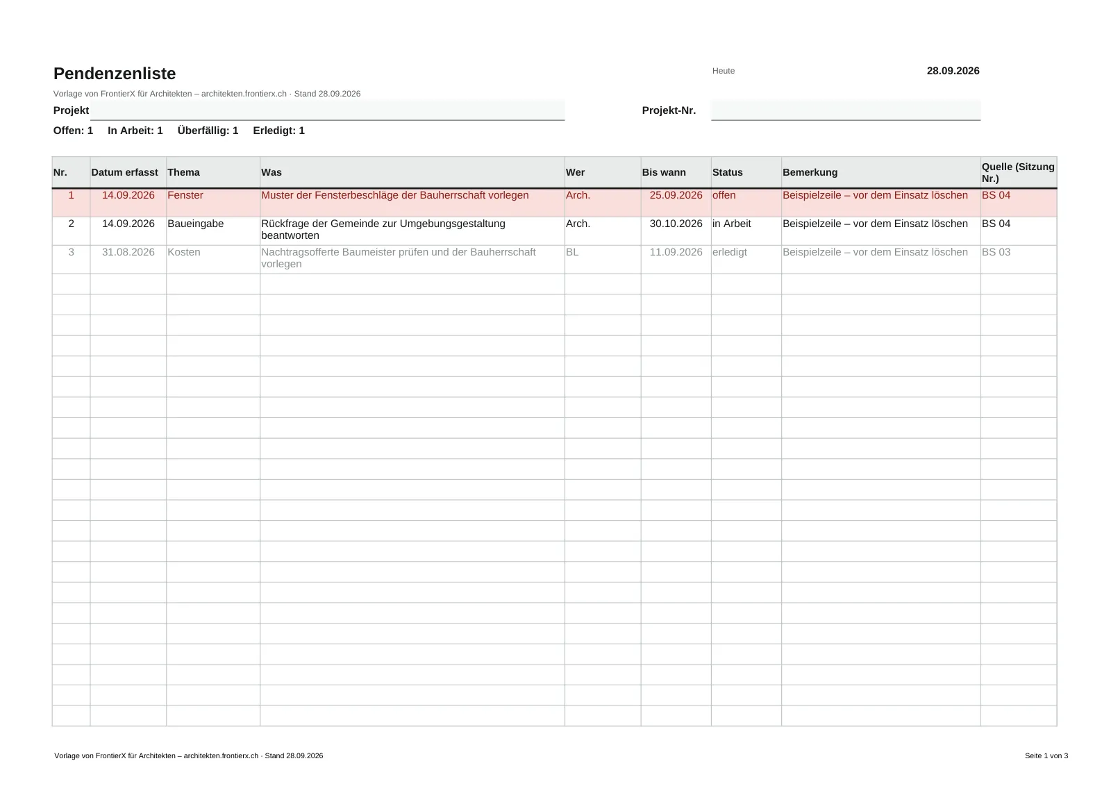Select the Pendenzenliste title

click(115, 74)
